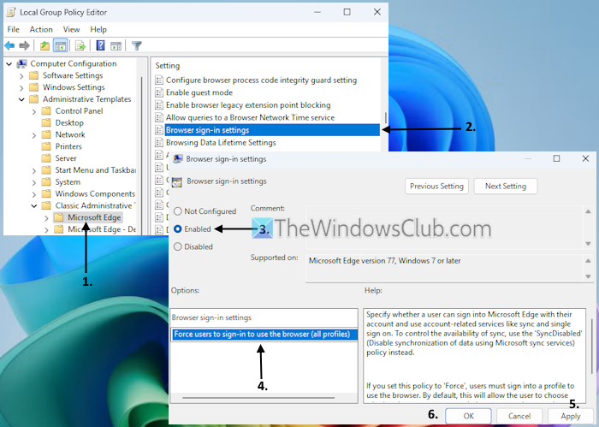599x427 pixels.
Task: Click the Comment text box
Action: [444, 228]
